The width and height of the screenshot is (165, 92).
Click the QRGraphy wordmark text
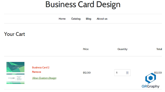(x=150, y=86)
